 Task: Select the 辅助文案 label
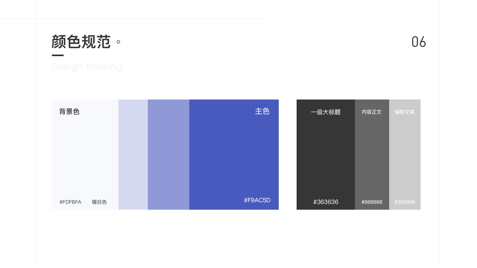pos(405,112)
